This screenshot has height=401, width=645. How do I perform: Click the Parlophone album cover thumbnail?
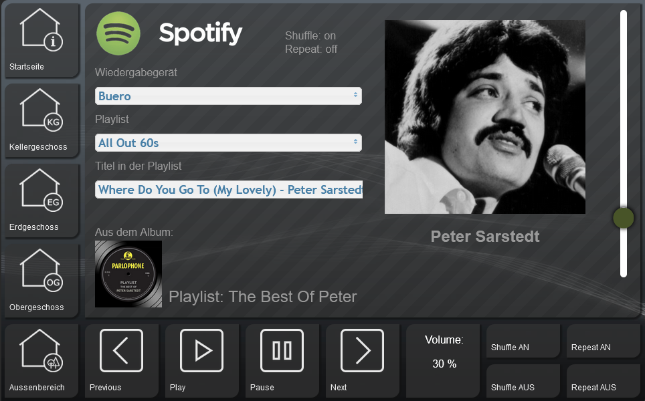(x=128, y=274)
